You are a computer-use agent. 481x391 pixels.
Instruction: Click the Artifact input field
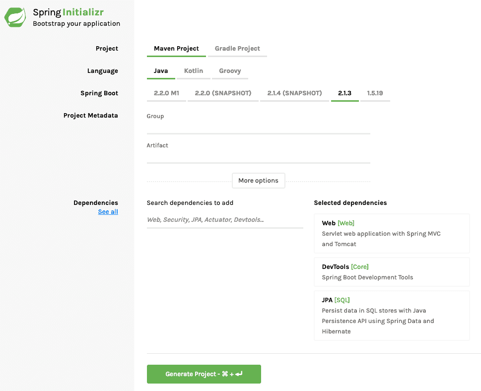[x=258, y=157]
